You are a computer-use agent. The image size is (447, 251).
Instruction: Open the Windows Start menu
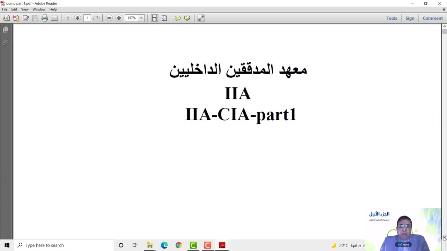coord(7,245)
